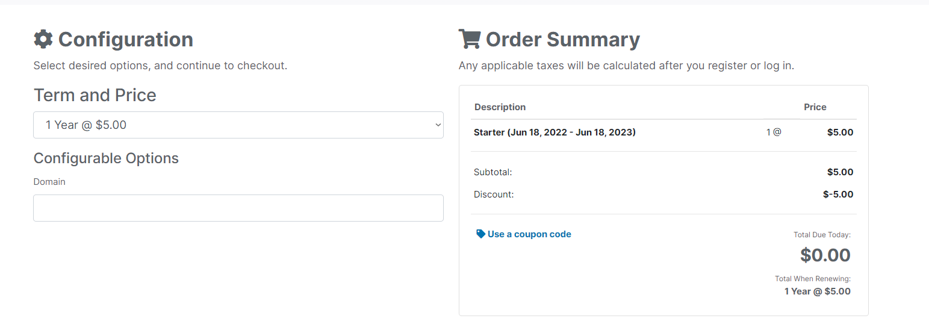929x333 pixels.
Task: Click the $-5.00 discount amount
Action: click(x=837, y=195)
